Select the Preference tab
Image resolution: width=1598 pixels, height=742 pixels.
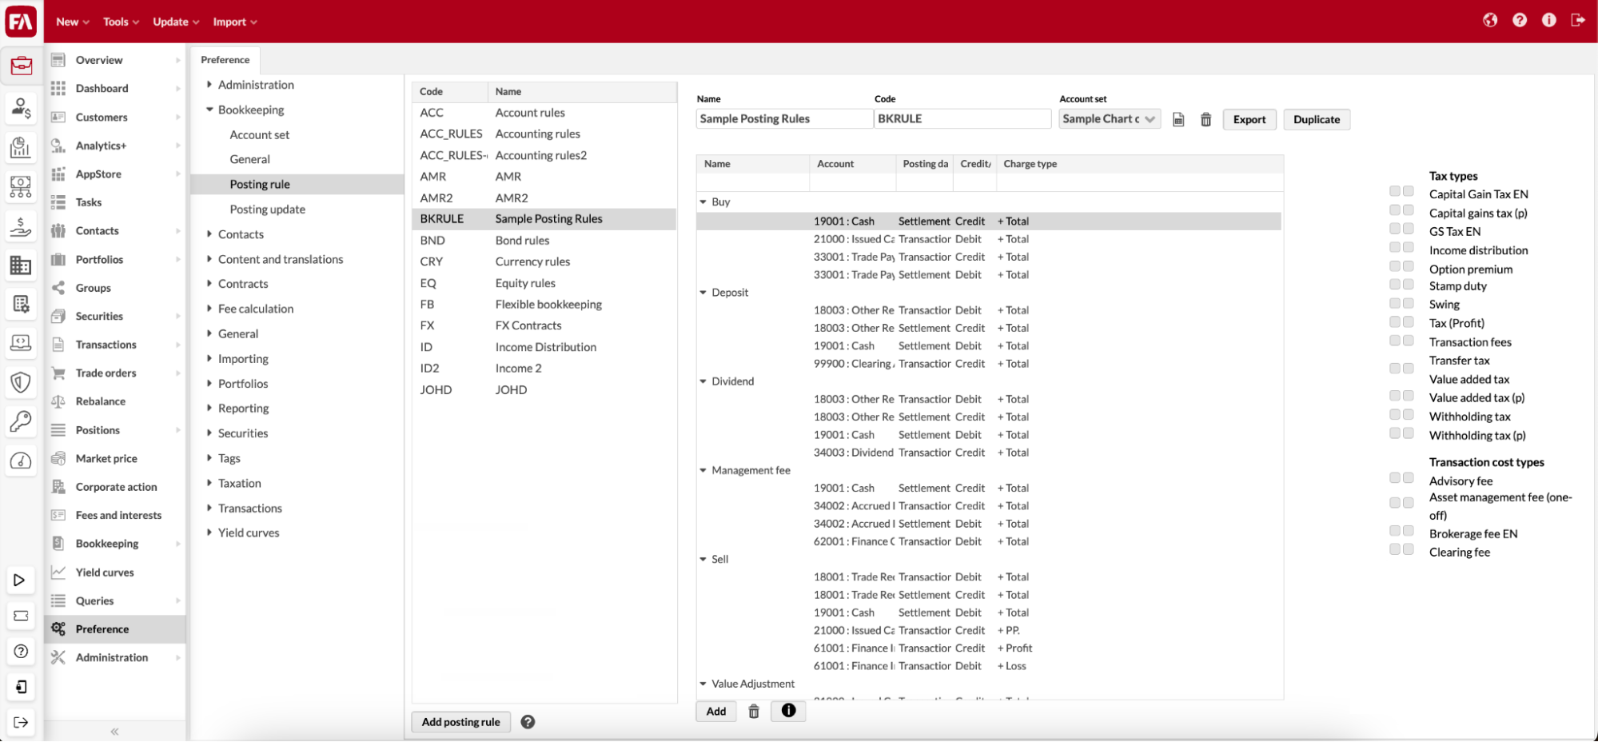click(225, 60)
